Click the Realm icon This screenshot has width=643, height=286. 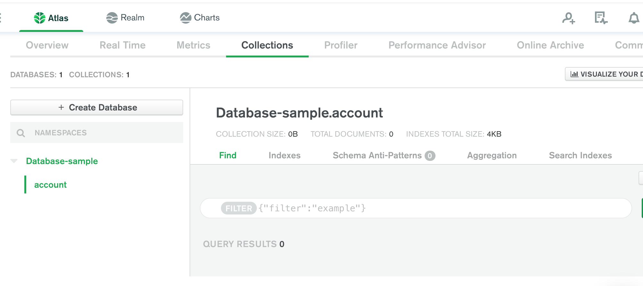[x=112, y=18]
